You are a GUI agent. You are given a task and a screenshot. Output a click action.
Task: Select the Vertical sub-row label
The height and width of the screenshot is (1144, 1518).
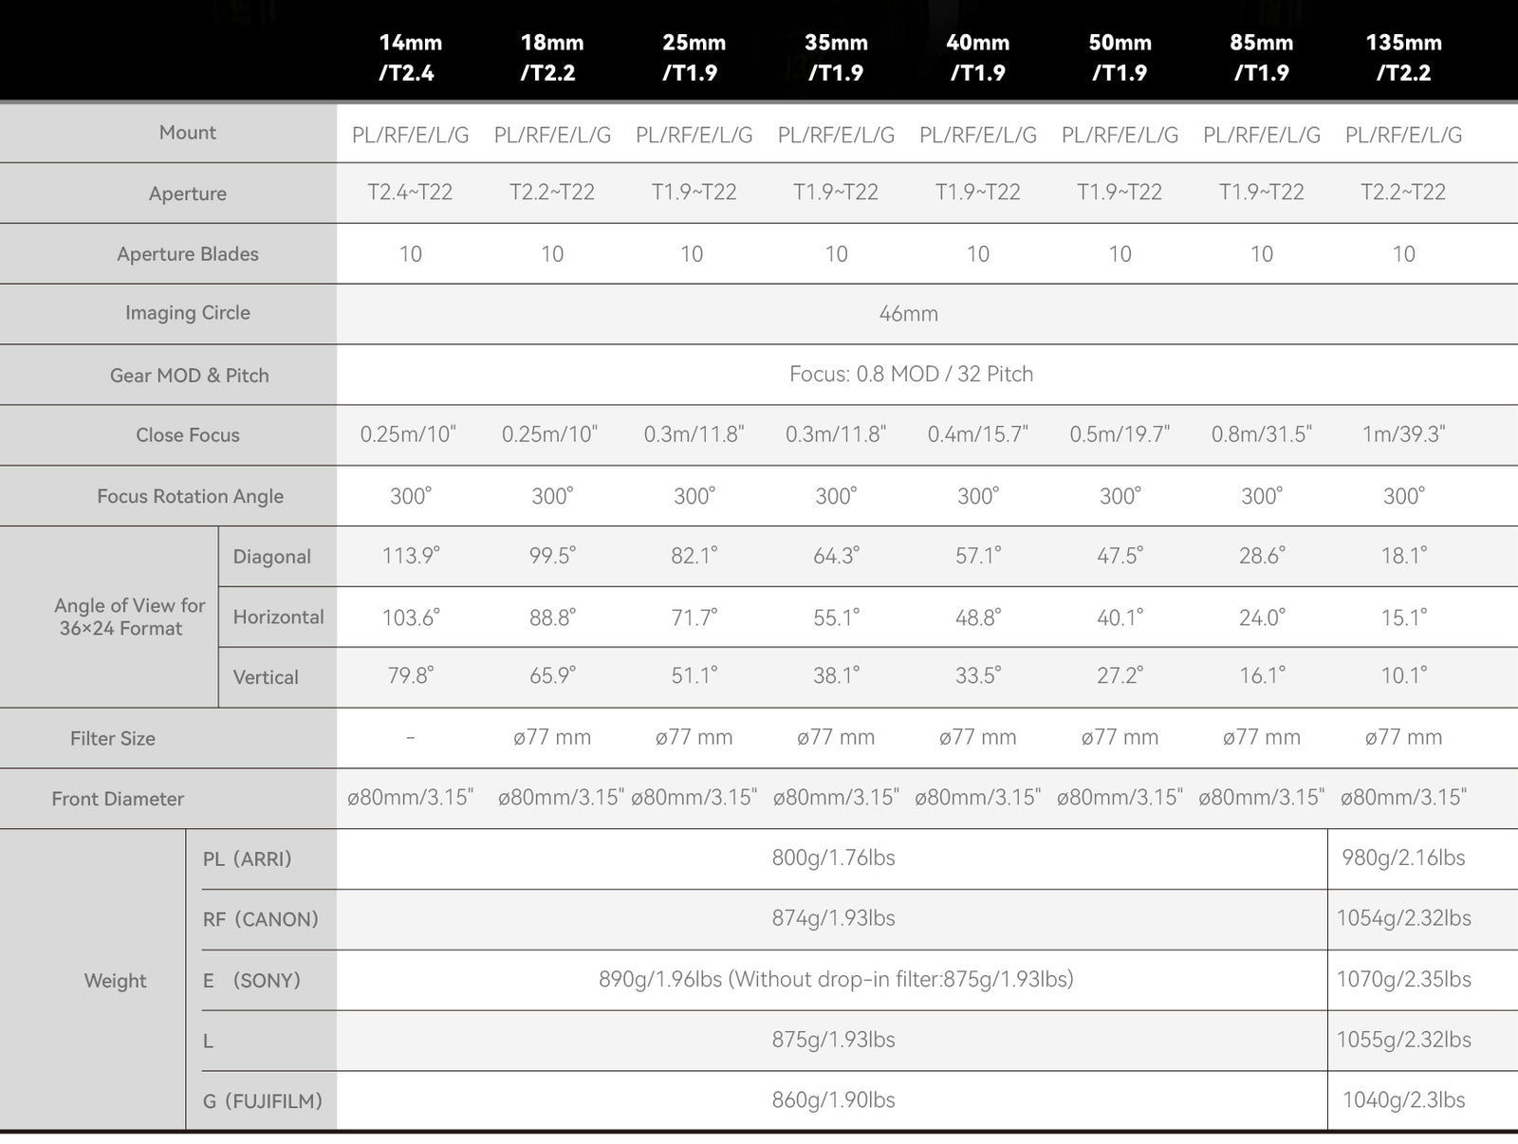pyautogui.click(x=266, y=677)
